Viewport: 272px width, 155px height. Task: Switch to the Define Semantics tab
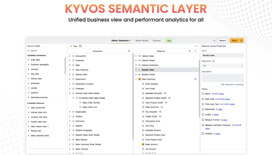click(121, 40)
